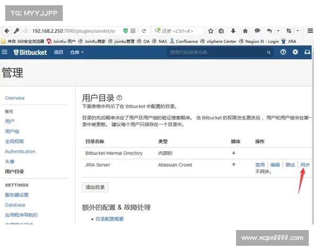Open the downloads arrow icon
Image resolution: width=314 pixels, height=251 pixels.
[233, 31]
